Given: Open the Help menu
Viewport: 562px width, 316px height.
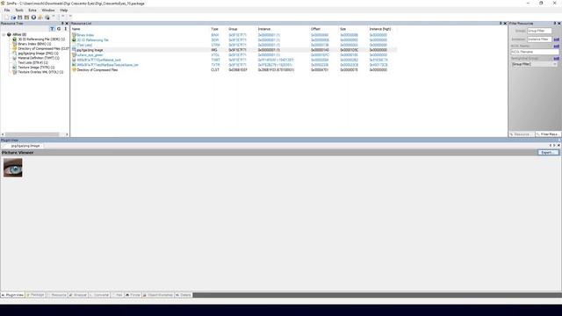Looking at the screenshot, I should click(64, 11).
